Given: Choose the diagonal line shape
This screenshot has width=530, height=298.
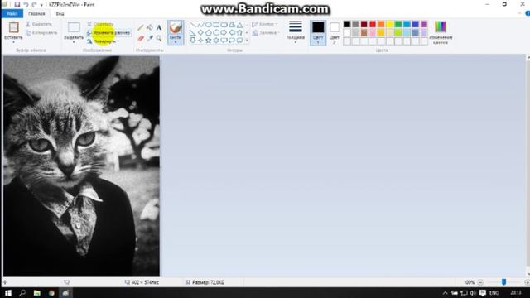Looking at the screenshot, I should click(193, 25).
